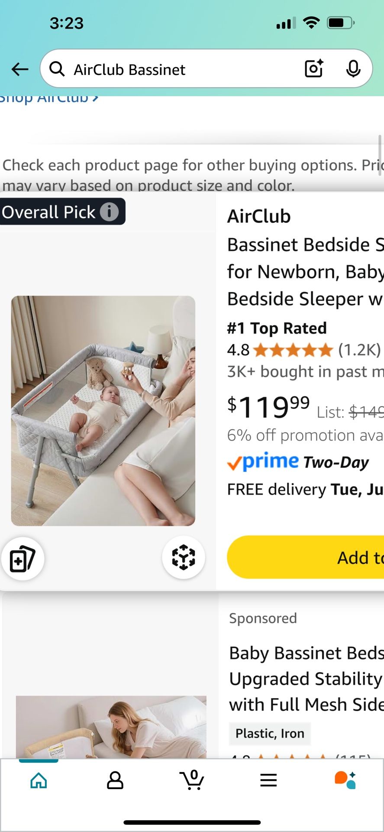Open the hamburger menu tab
384x832 pixels.
click(x=268, y=780)
